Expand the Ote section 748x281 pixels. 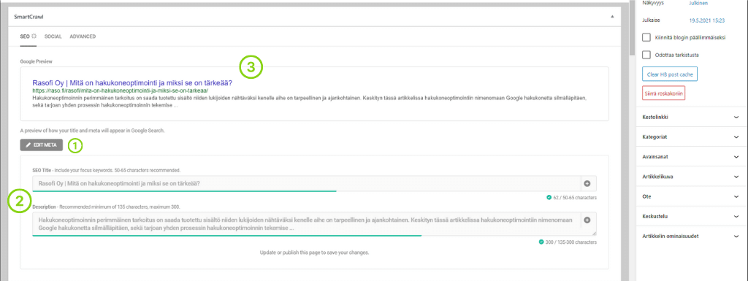point(692,196)
